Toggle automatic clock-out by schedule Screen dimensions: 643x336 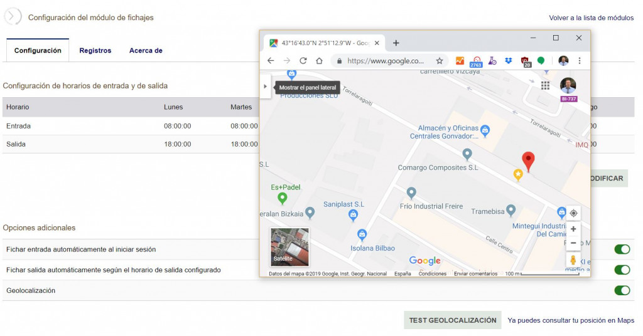click(x=622, y=270)
